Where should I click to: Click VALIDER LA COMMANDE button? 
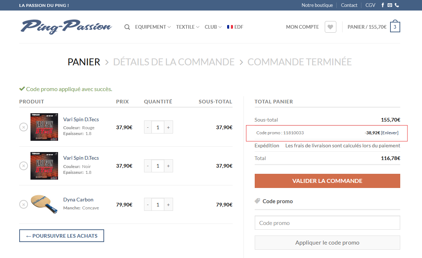pyautogui.click(x=327, y=181)
